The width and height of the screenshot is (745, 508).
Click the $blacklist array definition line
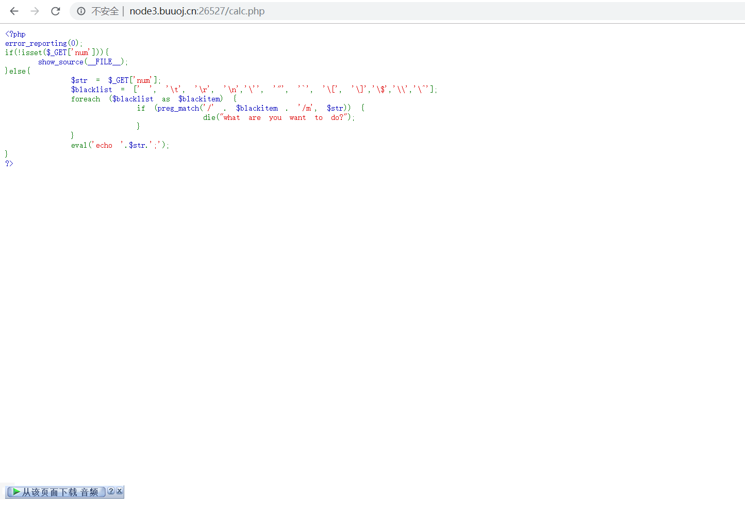(254, 90)
